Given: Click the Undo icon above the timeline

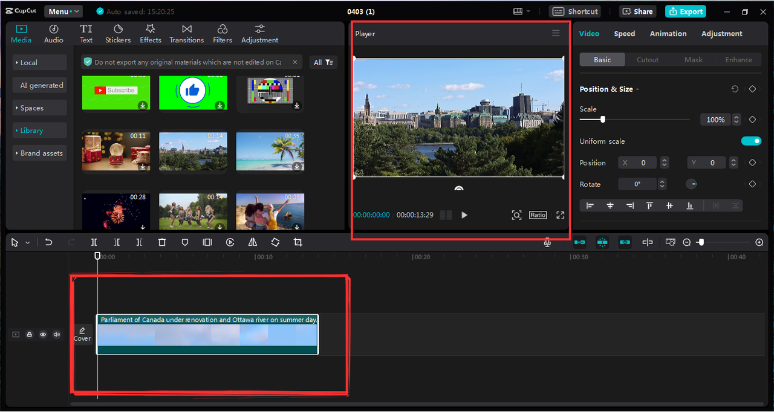Looking at the screenshot, I should [x=48, y=242].
